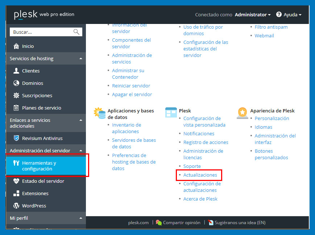Open Configuración de actualizaciones link
Image resolution: width=315 pixels, height=235 pixels.
[202, 187]
